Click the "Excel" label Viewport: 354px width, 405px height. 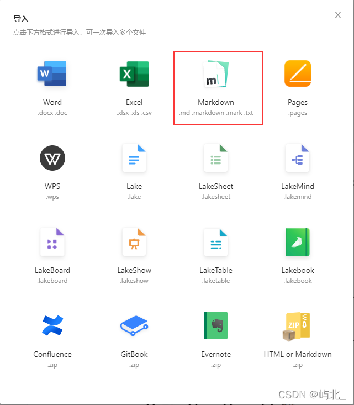click(134, 102)
